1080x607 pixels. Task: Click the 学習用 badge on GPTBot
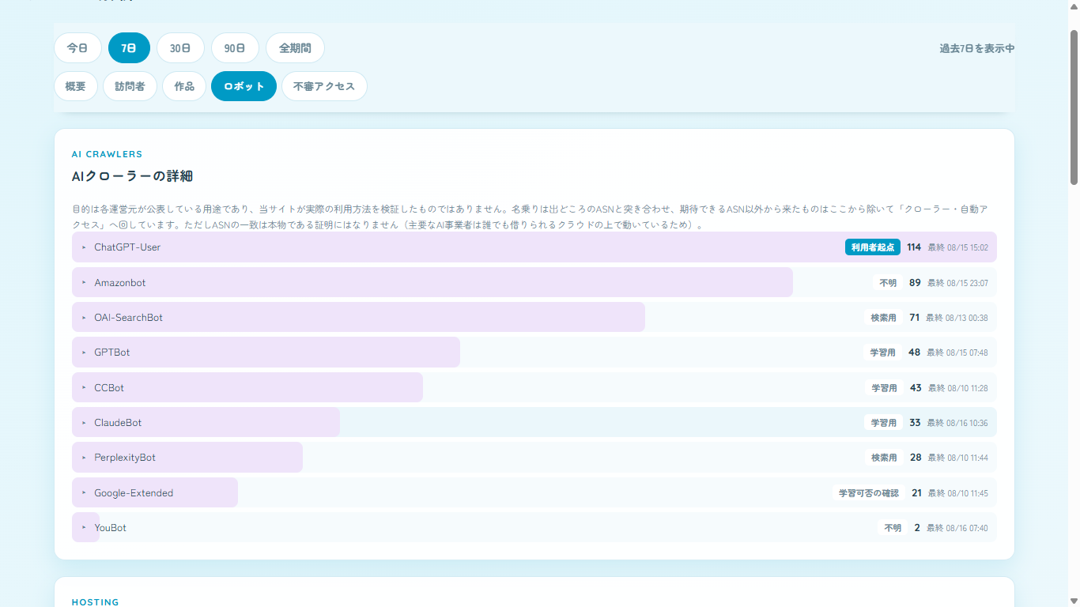click(883, 353)
